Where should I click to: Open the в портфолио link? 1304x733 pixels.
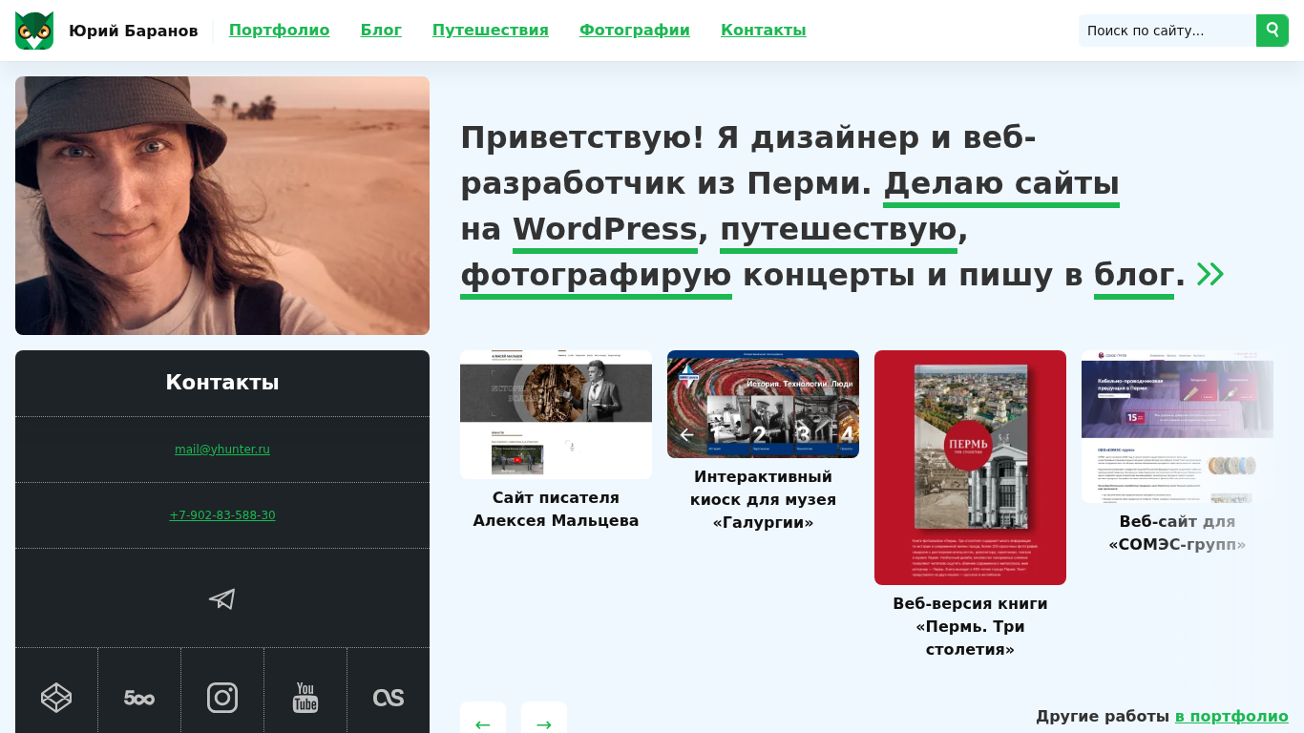[x=1231, y=717]
